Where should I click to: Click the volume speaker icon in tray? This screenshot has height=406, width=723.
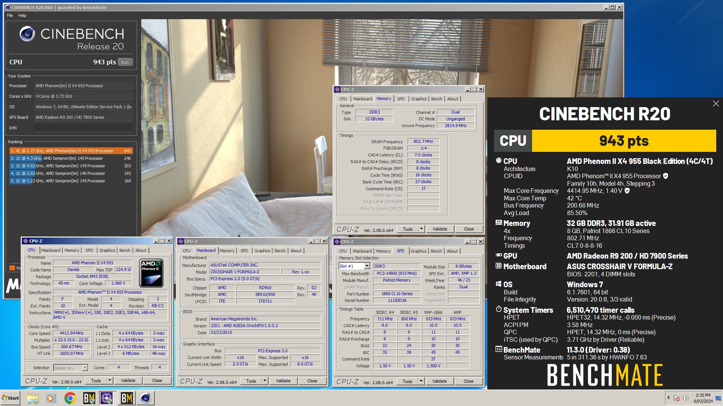click(685, 398)
